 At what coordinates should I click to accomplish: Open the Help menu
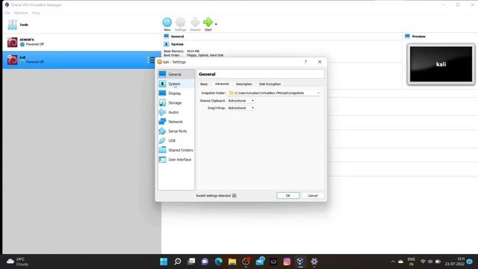[36, 13]
